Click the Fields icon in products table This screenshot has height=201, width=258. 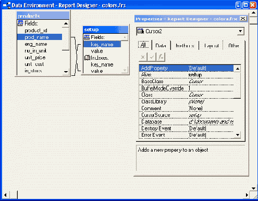point(20,23)
